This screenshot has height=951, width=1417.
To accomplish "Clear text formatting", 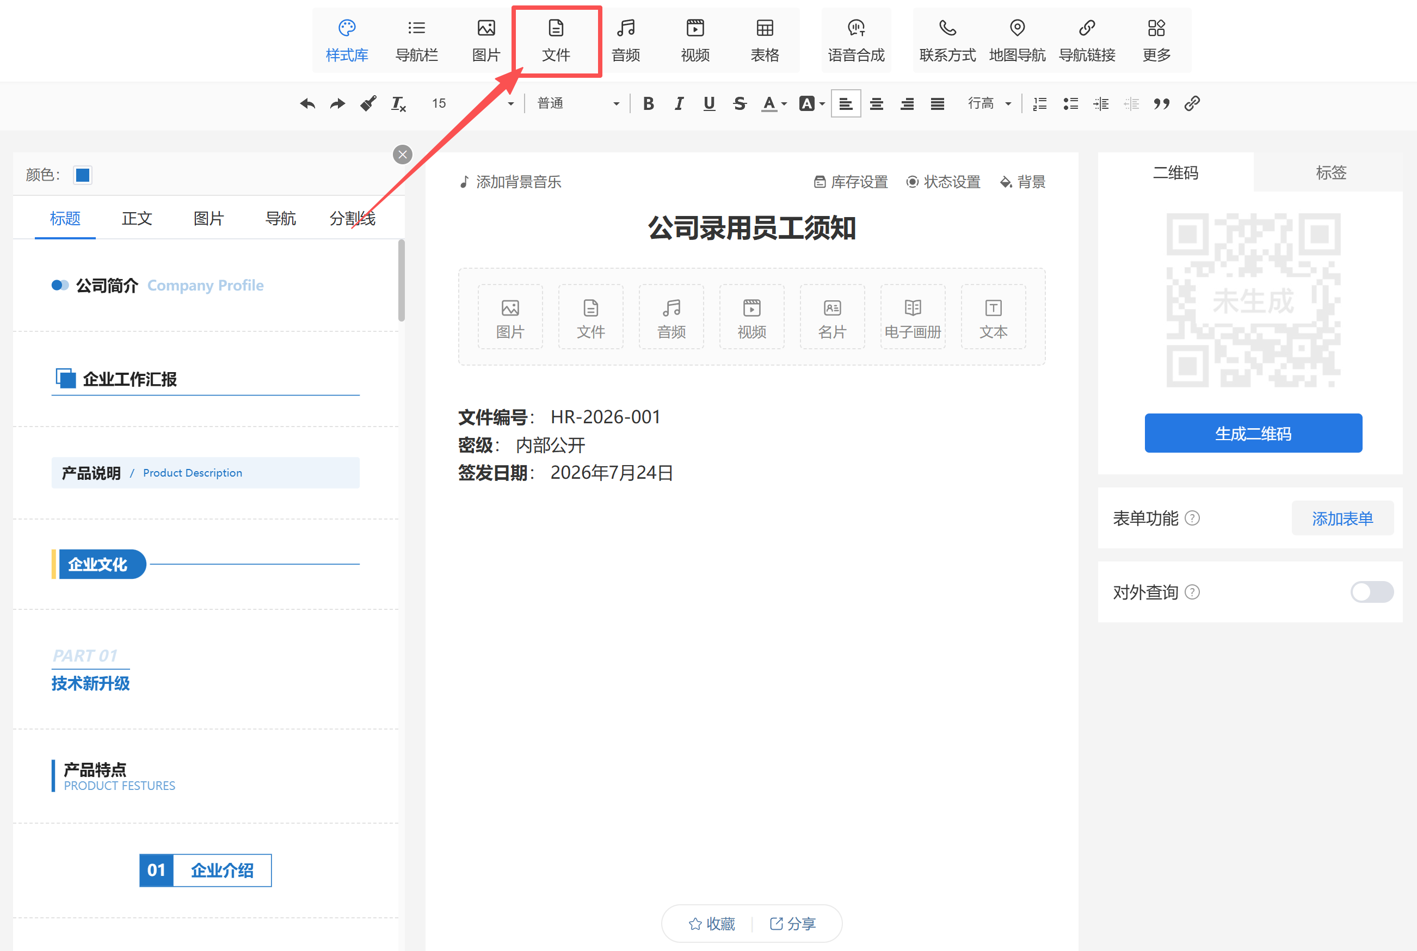I will pos(398,104).
